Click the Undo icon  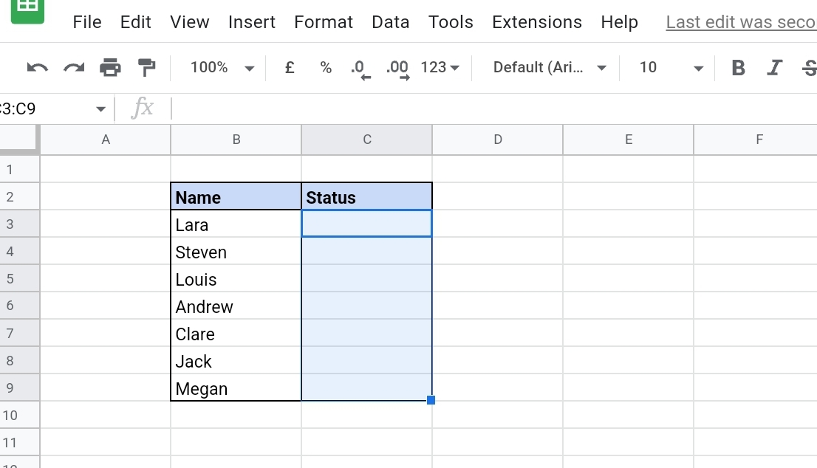click(x=36, y=67)
